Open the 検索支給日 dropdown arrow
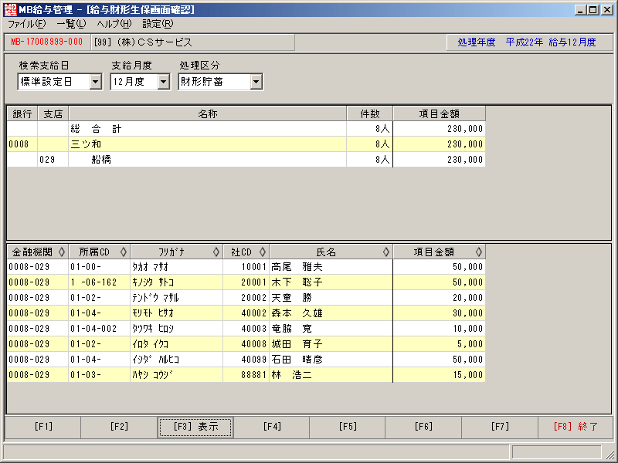618x463 pixels. tap(95, 82)
